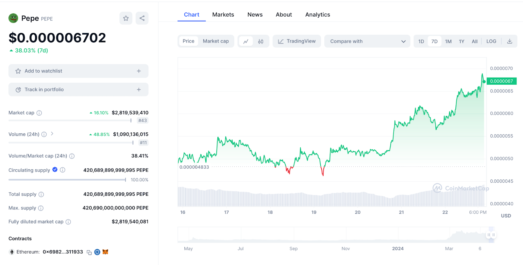Click the circulating supply progress bar
The image size is (523, 265).
[67, 180]
